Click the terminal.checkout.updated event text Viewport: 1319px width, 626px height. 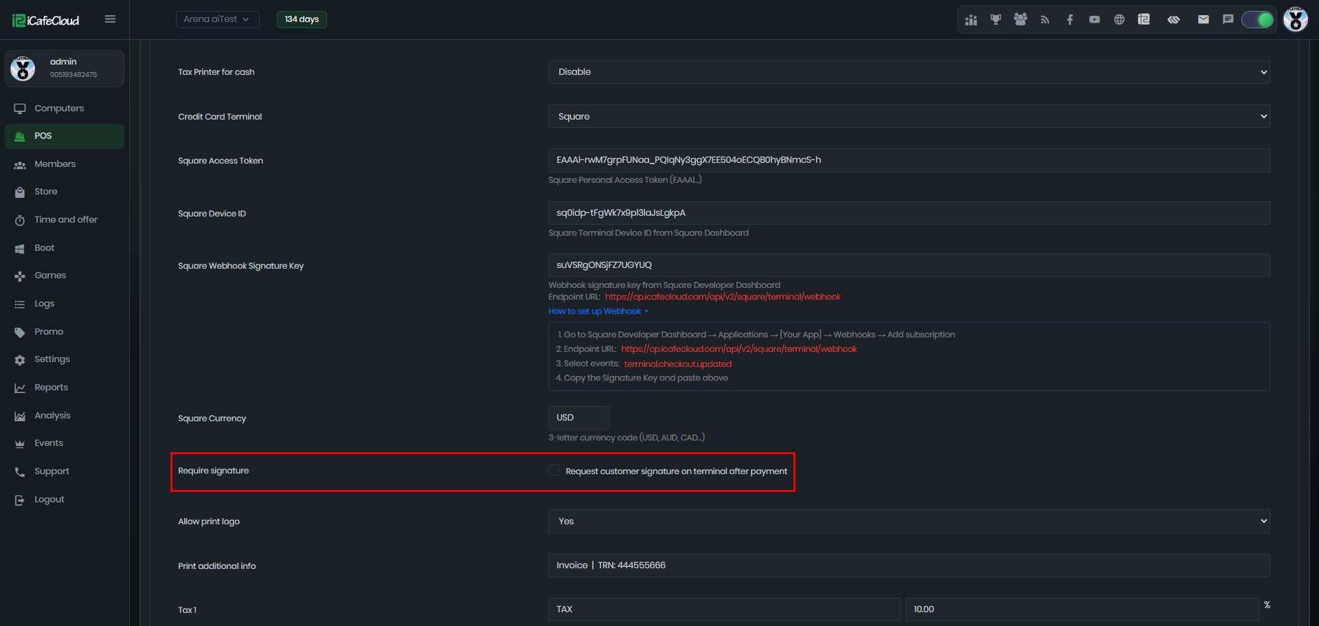678,364
